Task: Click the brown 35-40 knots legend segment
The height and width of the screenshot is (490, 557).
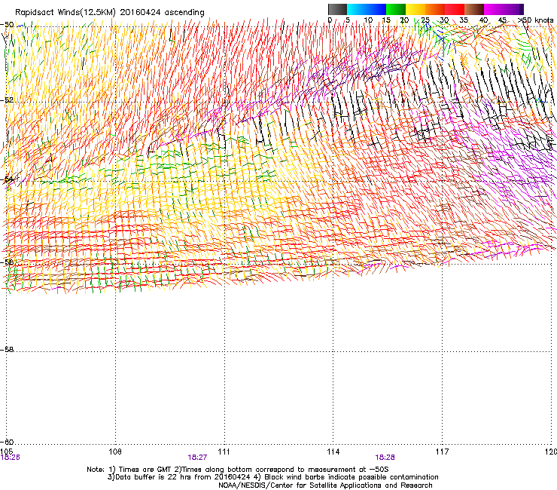Action: pyautogui.click(x=474, y=9)
